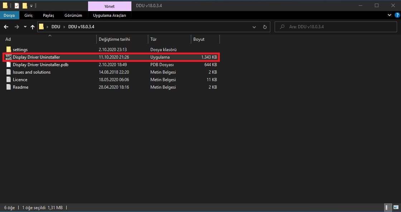Go back with the left arrow
The height and width of the screenshot is (212, 401).
pyautogui.click(x=6, y=27)
